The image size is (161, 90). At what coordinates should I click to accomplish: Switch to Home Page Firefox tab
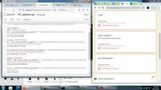click(x=11, y=5)
